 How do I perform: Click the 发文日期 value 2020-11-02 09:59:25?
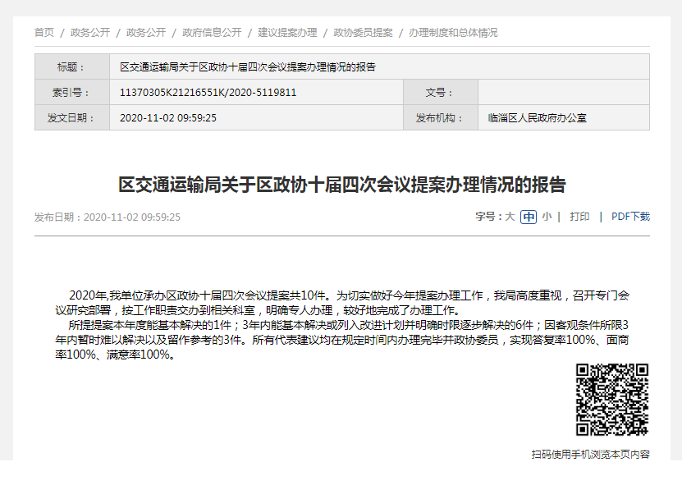(168, 117)
